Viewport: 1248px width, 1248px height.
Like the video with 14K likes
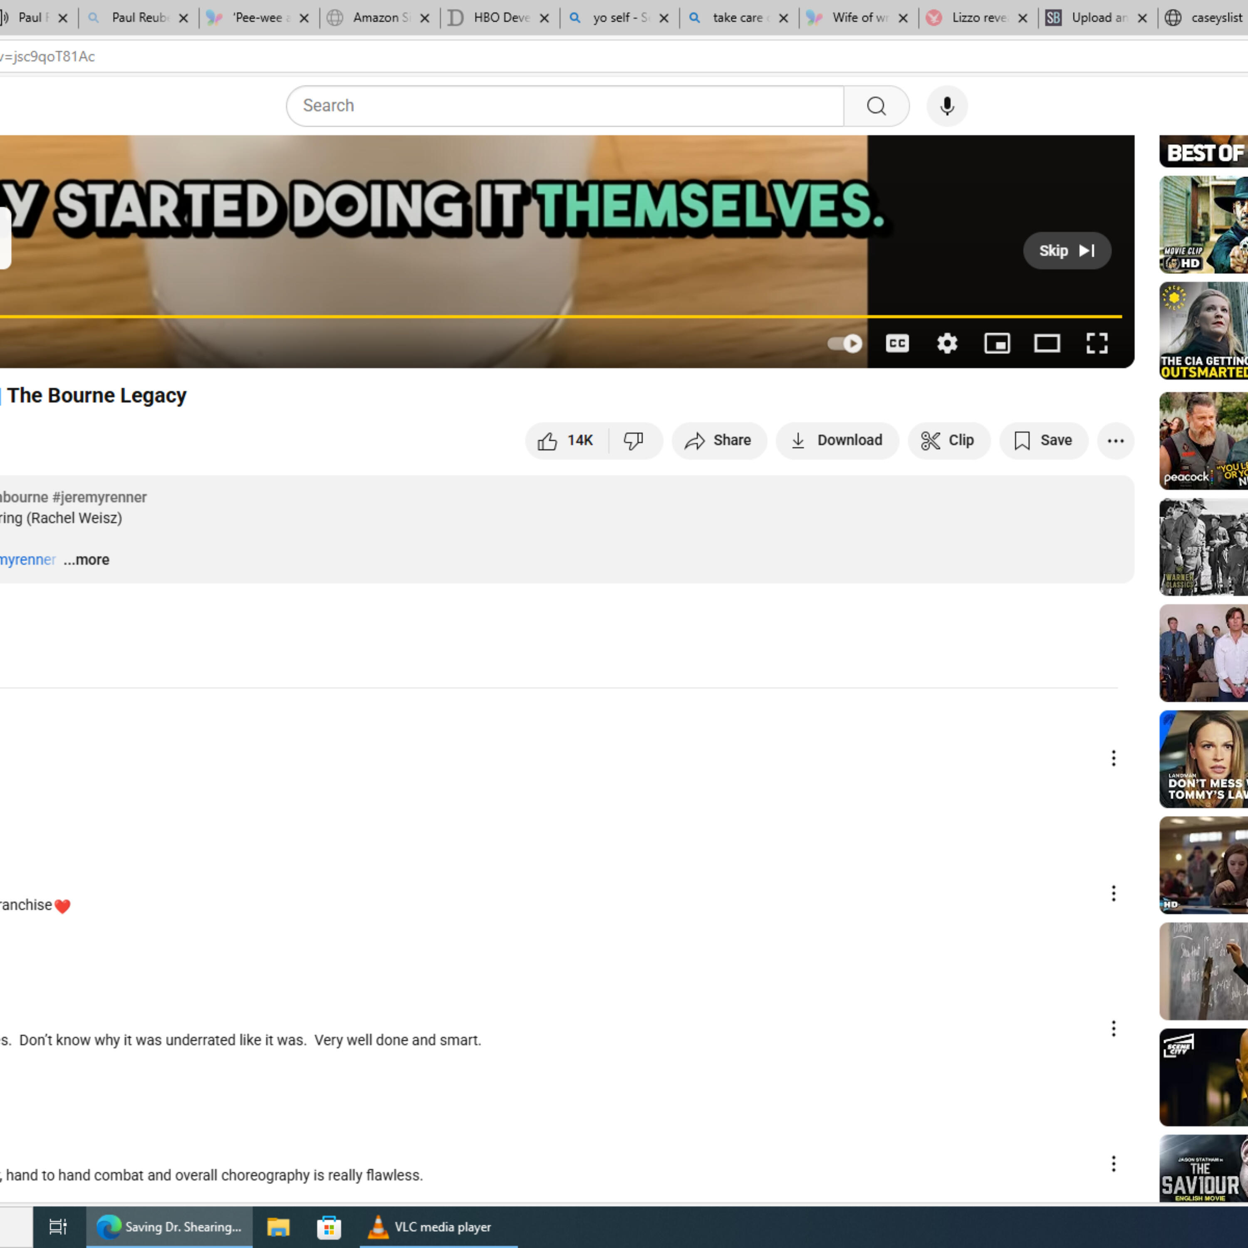[567, 441]
